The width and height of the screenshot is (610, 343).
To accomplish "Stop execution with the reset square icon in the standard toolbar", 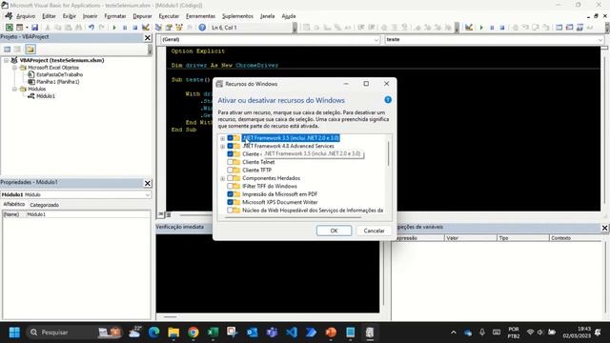I will 135,28.
